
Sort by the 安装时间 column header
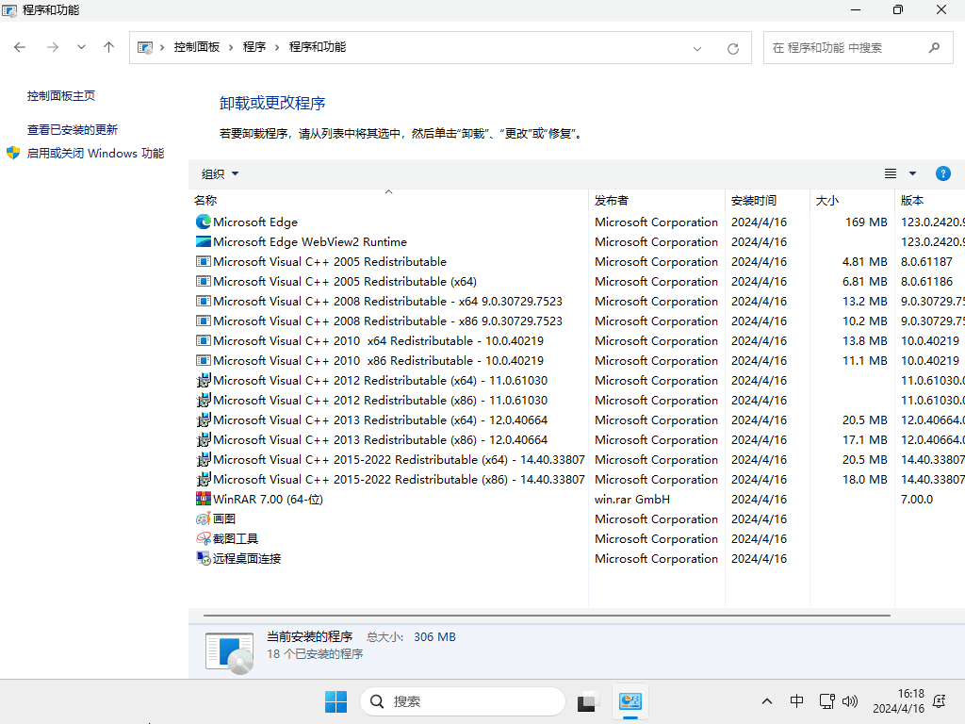pos(767,200)
